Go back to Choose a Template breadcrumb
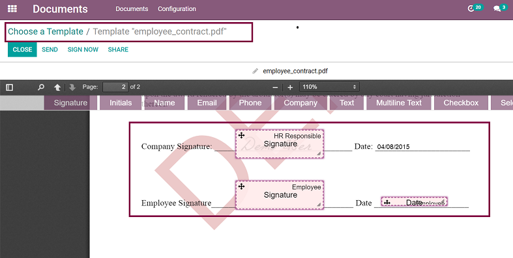This screenshot has height=258, width=513. point(46,32)
